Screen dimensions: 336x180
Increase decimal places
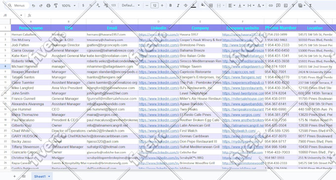click(x=106, y=5)
